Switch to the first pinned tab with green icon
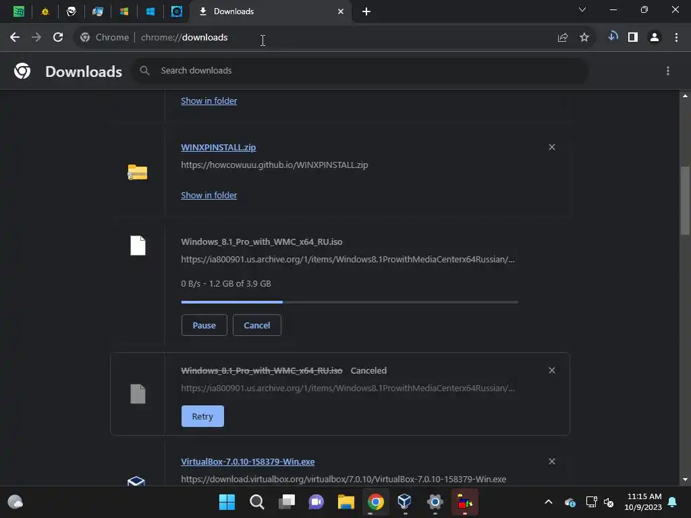The width and height of the screenshot is (691, 518). tap(18, 11)
